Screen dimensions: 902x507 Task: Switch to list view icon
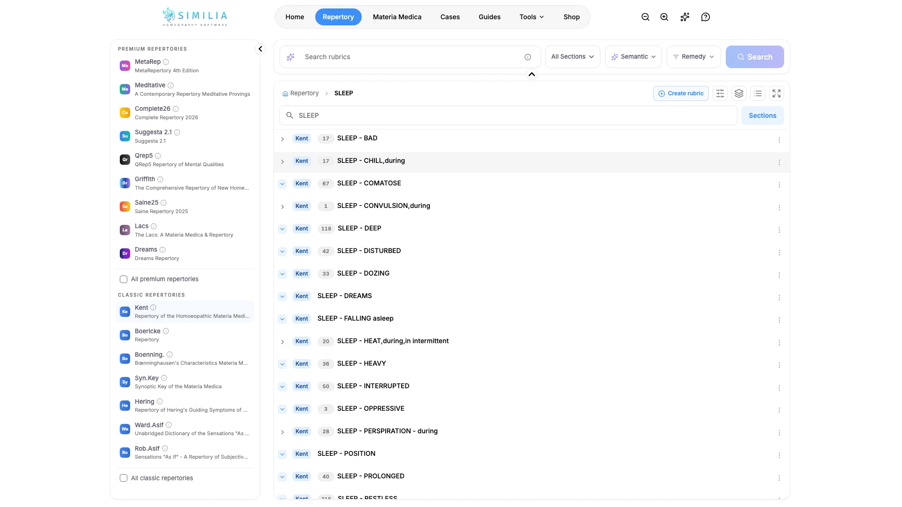[758, 93]
